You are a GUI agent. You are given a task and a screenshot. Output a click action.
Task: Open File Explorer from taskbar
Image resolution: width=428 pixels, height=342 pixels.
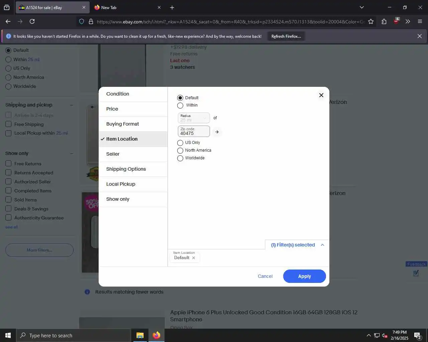tap(140, 335)
